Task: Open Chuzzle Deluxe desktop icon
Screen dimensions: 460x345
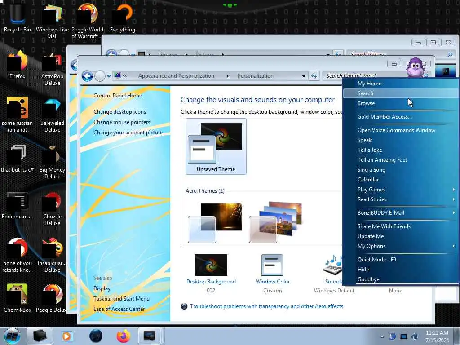Action: coord(52,208)
